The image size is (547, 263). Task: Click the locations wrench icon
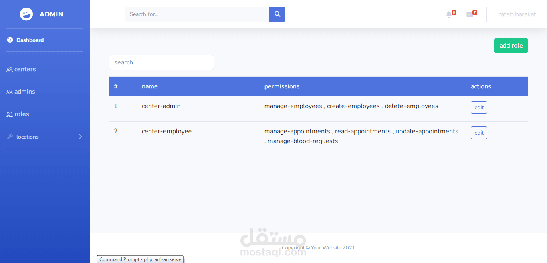(10, 137)
